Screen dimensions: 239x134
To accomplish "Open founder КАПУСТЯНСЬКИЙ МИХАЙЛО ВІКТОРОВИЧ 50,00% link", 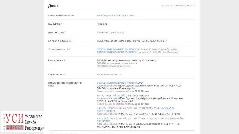I will click(x=119, y=95).
